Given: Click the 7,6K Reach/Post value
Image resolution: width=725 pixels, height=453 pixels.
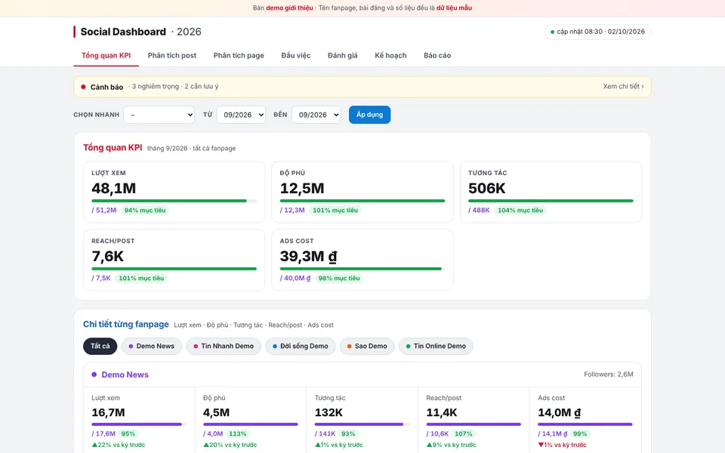Looking at the screenshot, I should pos(108,256).
